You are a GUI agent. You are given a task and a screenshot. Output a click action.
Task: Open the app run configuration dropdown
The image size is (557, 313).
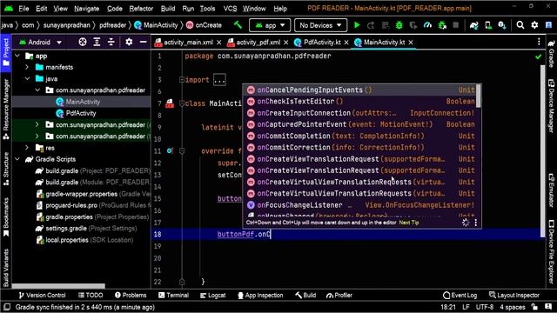(x=270, y=25)
